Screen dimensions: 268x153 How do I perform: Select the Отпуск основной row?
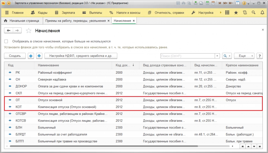point(50,100)
